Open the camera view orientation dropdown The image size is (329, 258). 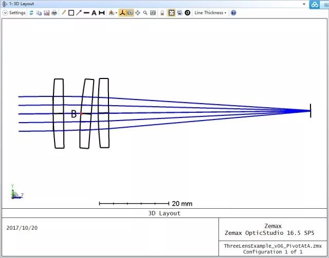[x=113, y=13]
